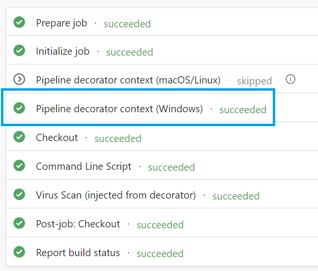318x271 pixels.
Task: Open the Prepare job step log
Action: (62, 23)
